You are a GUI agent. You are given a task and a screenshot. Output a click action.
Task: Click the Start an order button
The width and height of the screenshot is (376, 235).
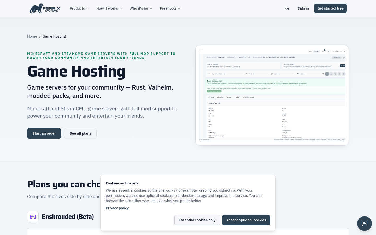tap(44, 133)
